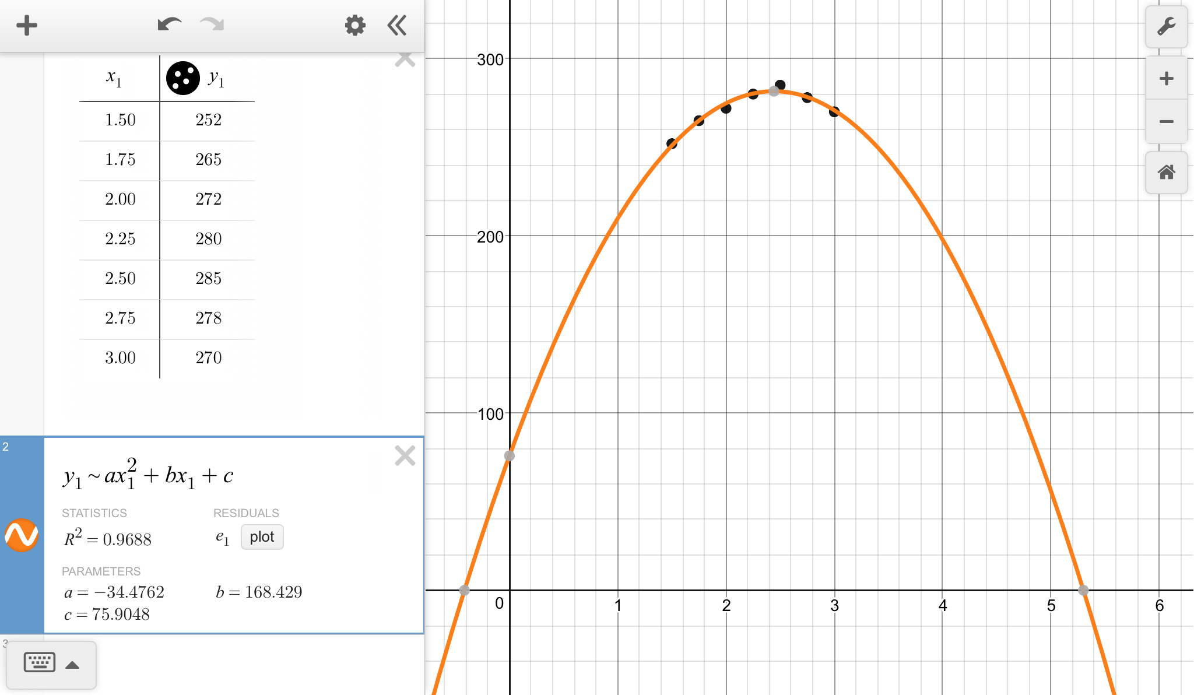1194x695 pixels.
Task: Delete the data table expression
Action: (405, 59)
